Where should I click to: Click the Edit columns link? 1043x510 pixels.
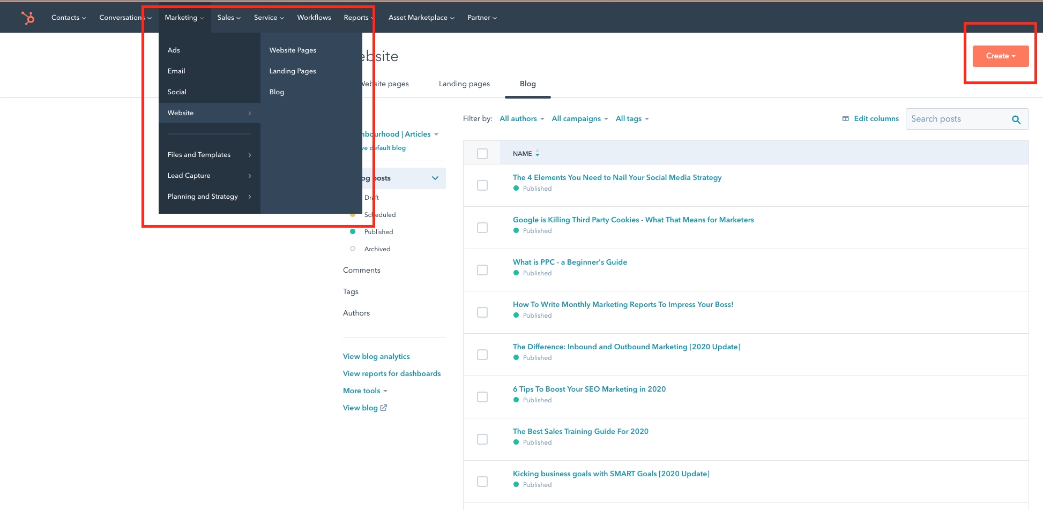[876, 119]
